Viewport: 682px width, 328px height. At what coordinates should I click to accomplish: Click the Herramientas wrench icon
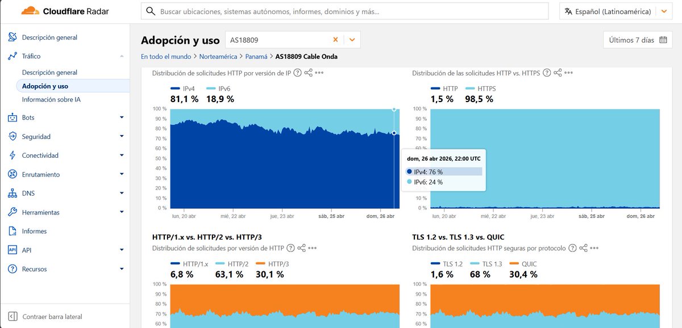pyautogui.click(x=13, y=212)
